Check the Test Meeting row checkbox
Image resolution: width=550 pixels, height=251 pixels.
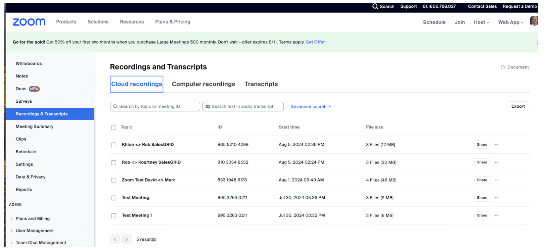pos(113,198)
